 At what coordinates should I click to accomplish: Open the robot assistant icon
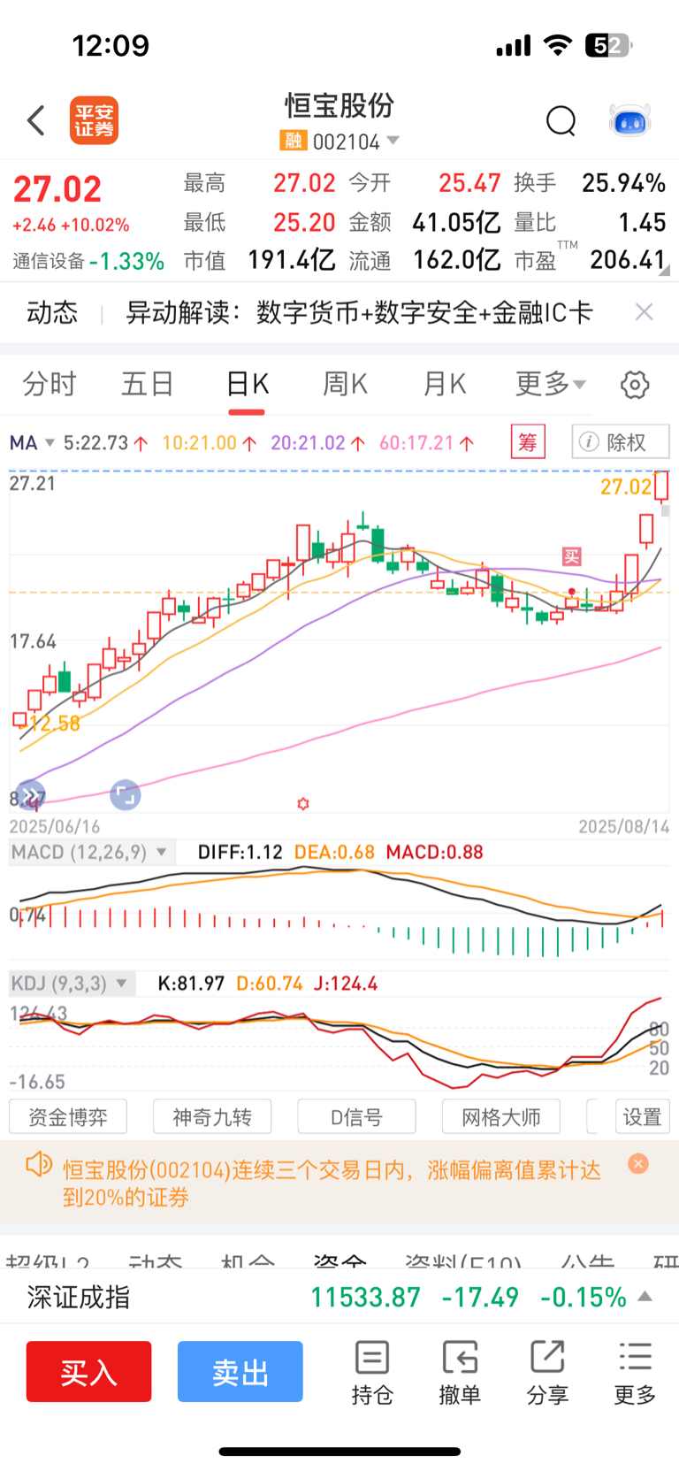(630, 120)
